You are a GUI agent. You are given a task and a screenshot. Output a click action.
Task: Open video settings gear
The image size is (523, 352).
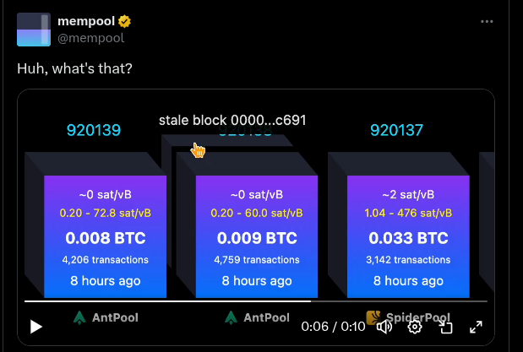point(415,327)
